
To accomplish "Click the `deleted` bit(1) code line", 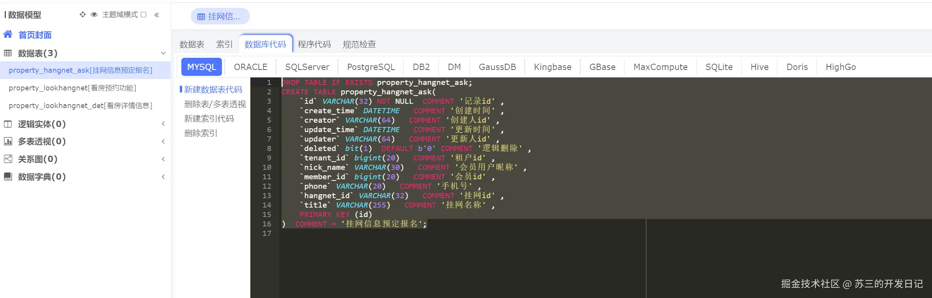I will (416, 149).
